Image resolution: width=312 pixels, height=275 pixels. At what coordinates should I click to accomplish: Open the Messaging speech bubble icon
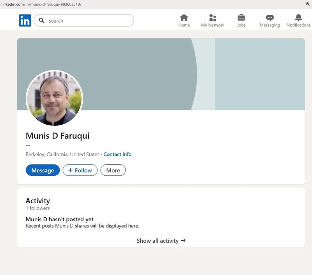pos(269,18)
